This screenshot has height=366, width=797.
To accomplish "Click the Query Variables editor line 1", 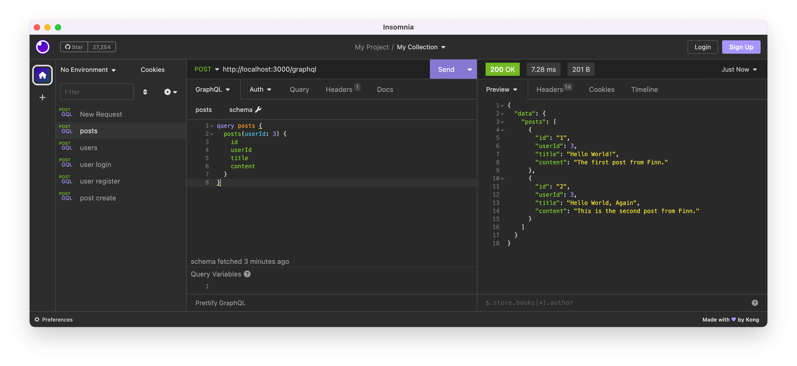I will click(x=331, y=286).
